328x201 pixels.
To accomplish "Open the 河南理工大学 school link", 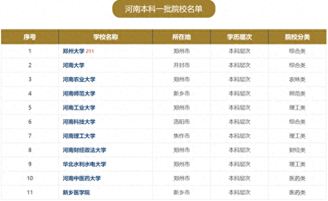I will tap(79, 136).
